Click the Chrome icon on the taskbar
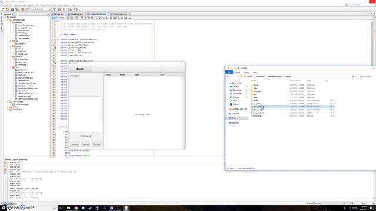 [x=76, y=208]
